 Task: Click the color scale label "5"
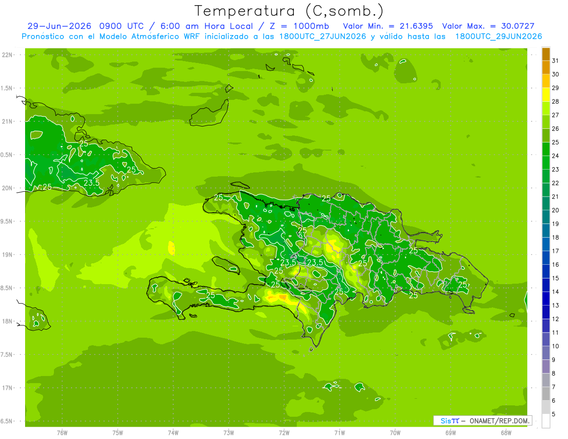[x=554, y=414]
